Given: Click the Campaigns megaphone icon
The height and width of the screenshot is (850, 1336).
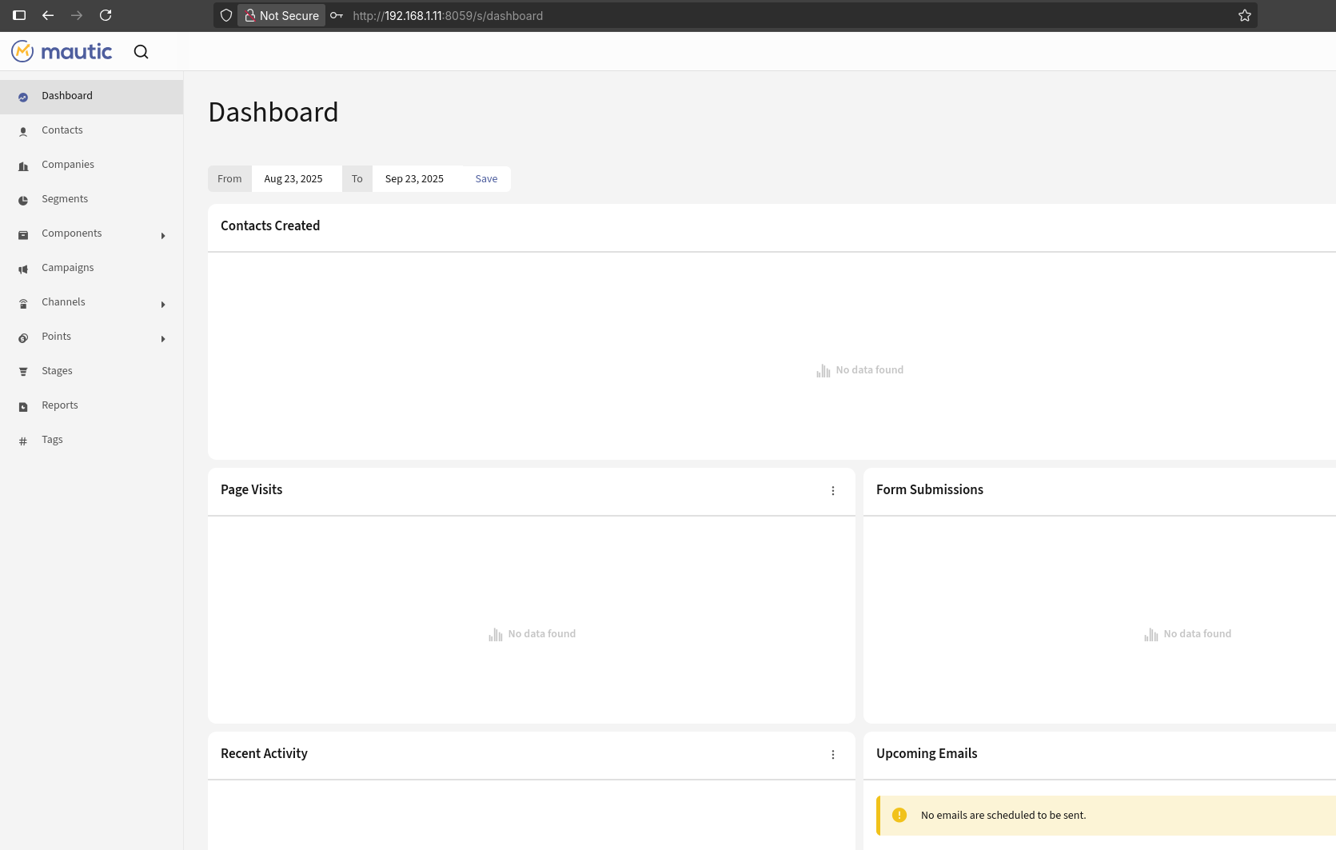Looking at the screenshot, I should click(23, 269).
